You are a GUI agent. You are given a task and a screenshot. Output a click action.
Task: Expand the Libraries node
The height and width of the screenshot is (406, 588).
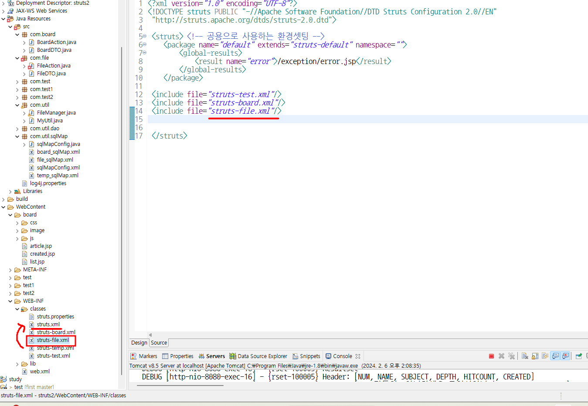10,191
